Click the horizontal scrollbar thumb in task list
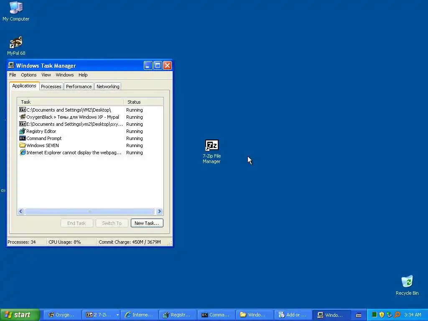Screen dimensions: 428x321 89,211
